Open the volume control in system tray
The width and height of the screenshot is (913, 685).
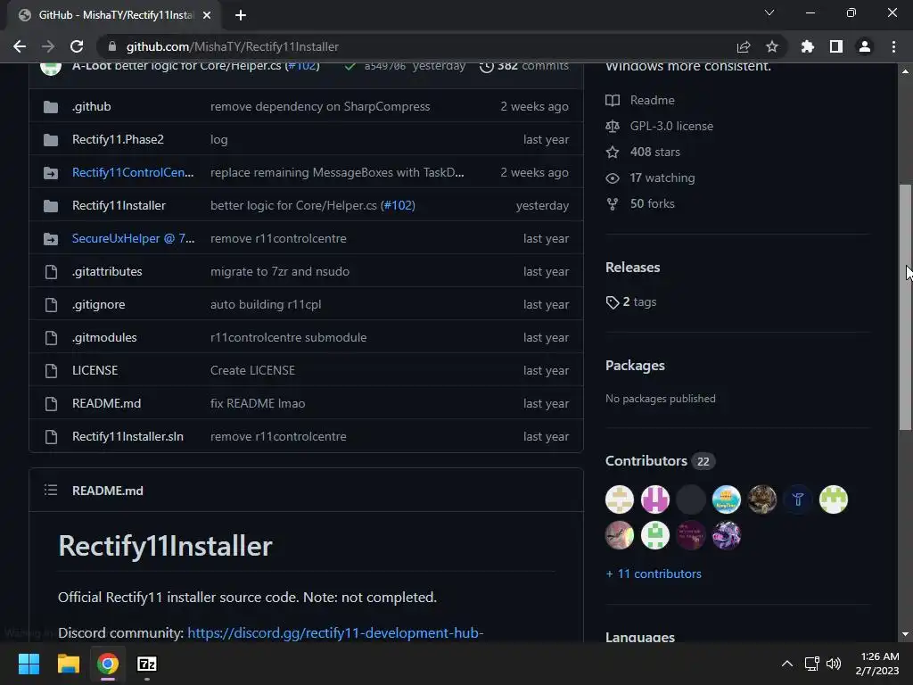click(834, 664)
